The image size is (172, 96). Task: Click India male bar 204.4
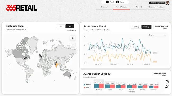point(112,87)
